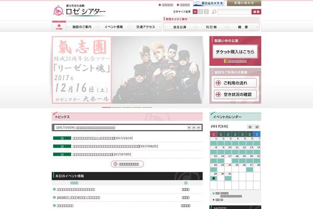Open the イベント情報 menu

pyautogui.click(x=114, y=27)
